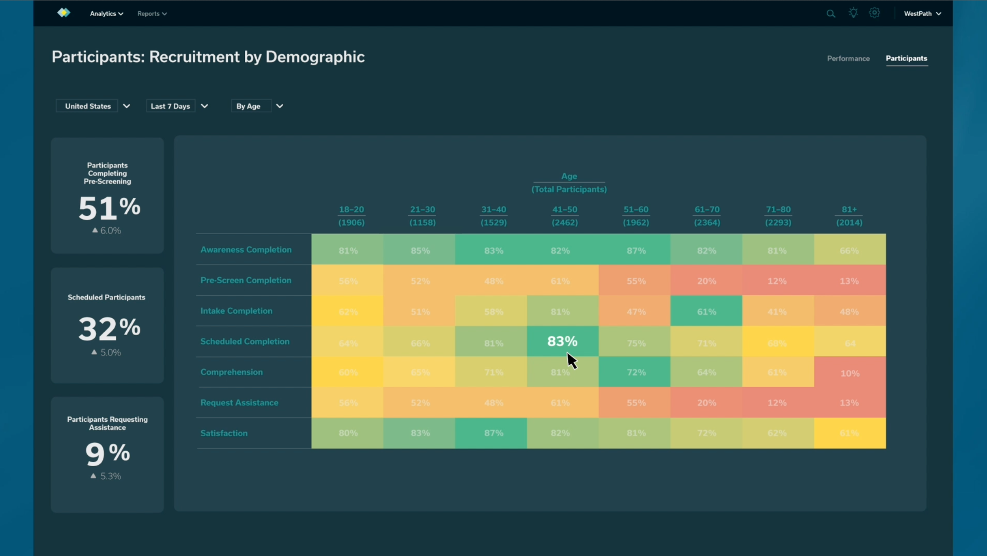987x556 pixels.
Task: Click the lightbulb insights icon
Action: tap(853, 13)
